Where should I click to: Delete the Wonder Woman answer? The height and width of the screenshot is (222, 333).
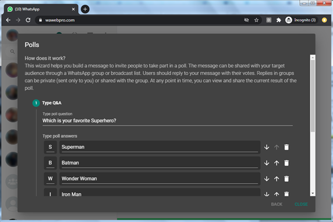(x=286, y=179)
